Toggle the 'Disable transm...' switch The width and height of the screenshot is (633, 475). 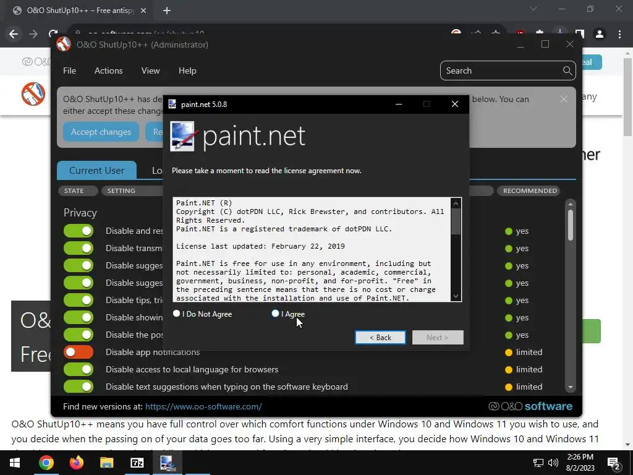point(79,248)
